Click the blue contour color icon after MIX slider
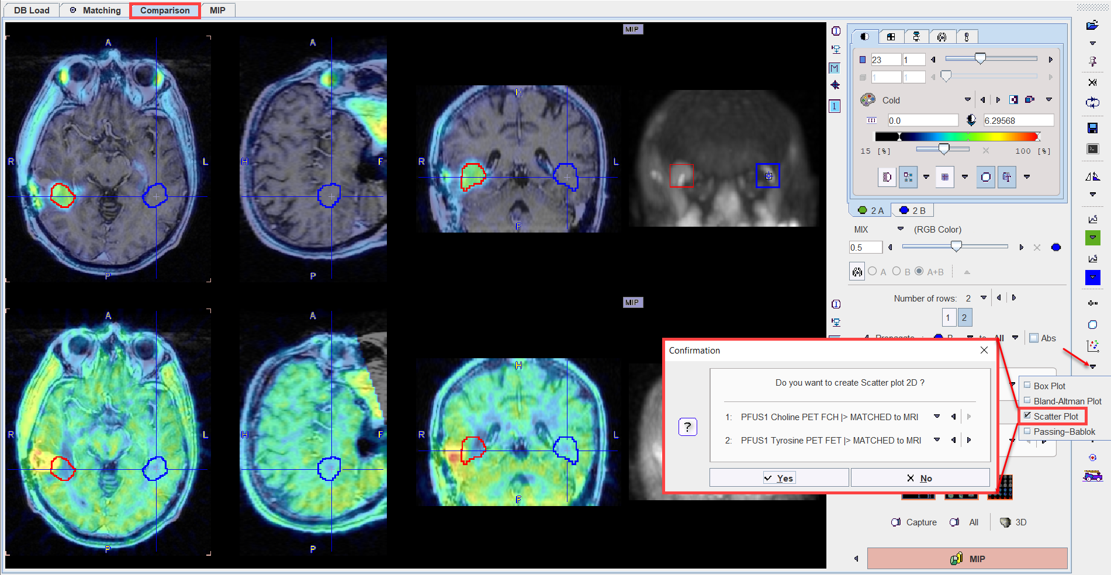Screen dimensions: 1111x575 1056,247
